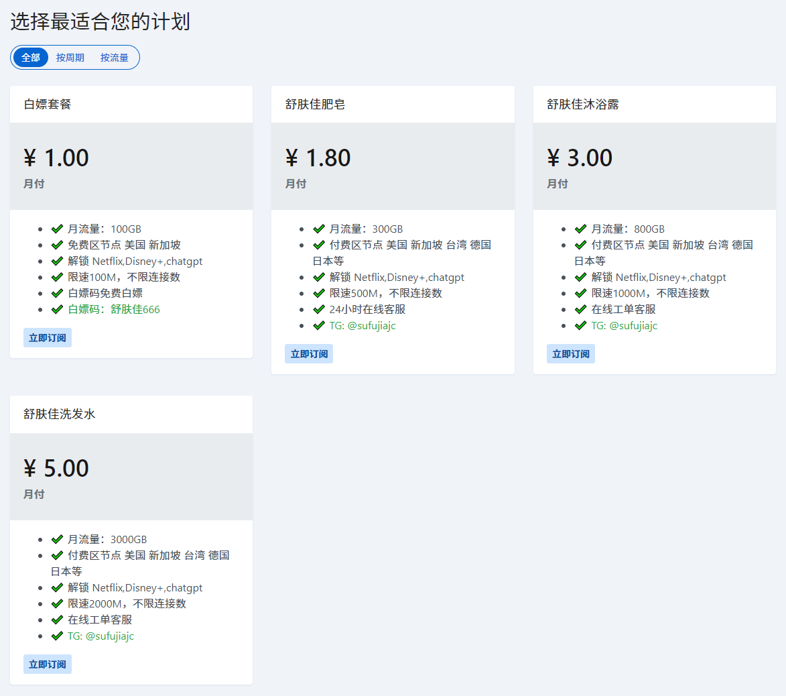Click the checkmark icon beside 月流量：800GB

pyautogui.click(x=580, y=229)
